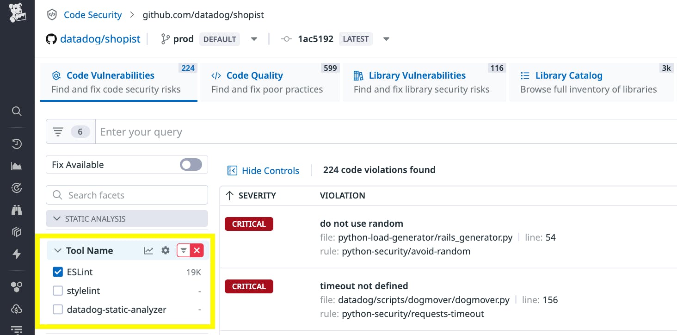Select the Dashboards icon in sidebar

17,166
